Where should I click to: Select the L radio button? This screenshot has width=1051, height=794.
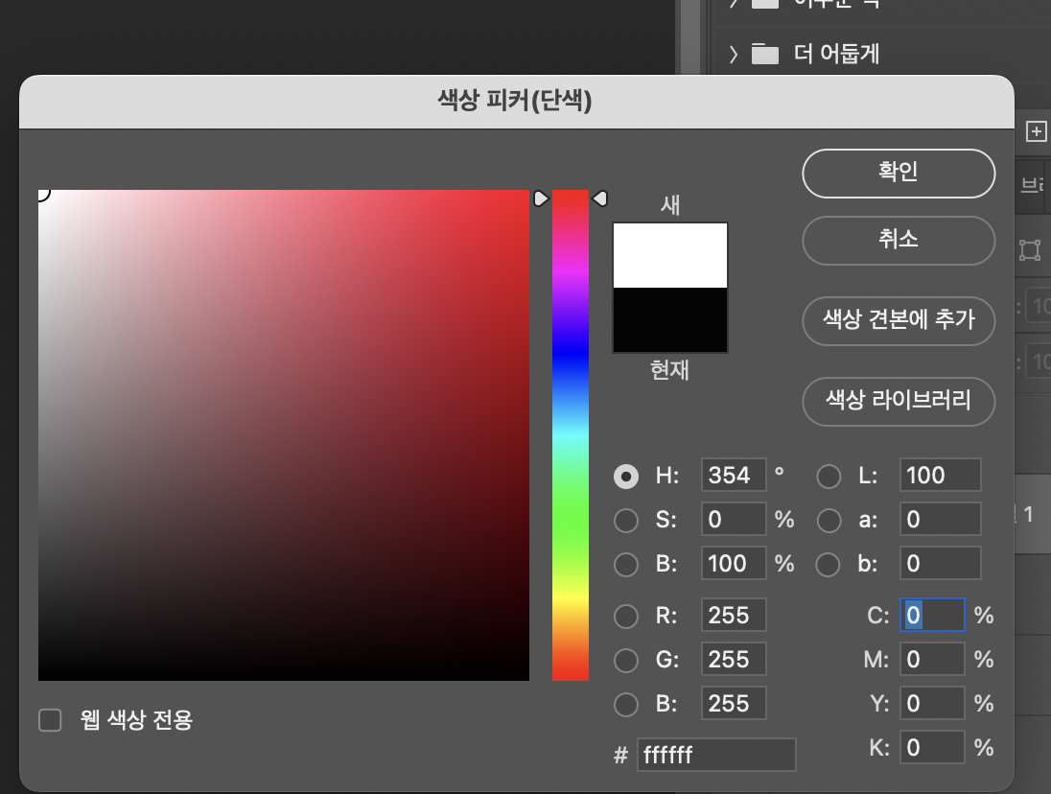[828, 475]
